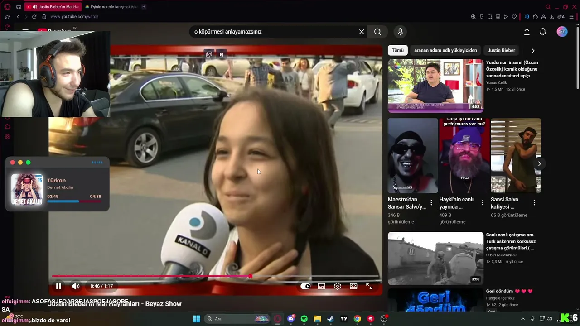The height and width of the screenshot is (326, 580).
Task: Take a snapshot of the page
Action: click(490, 17)
